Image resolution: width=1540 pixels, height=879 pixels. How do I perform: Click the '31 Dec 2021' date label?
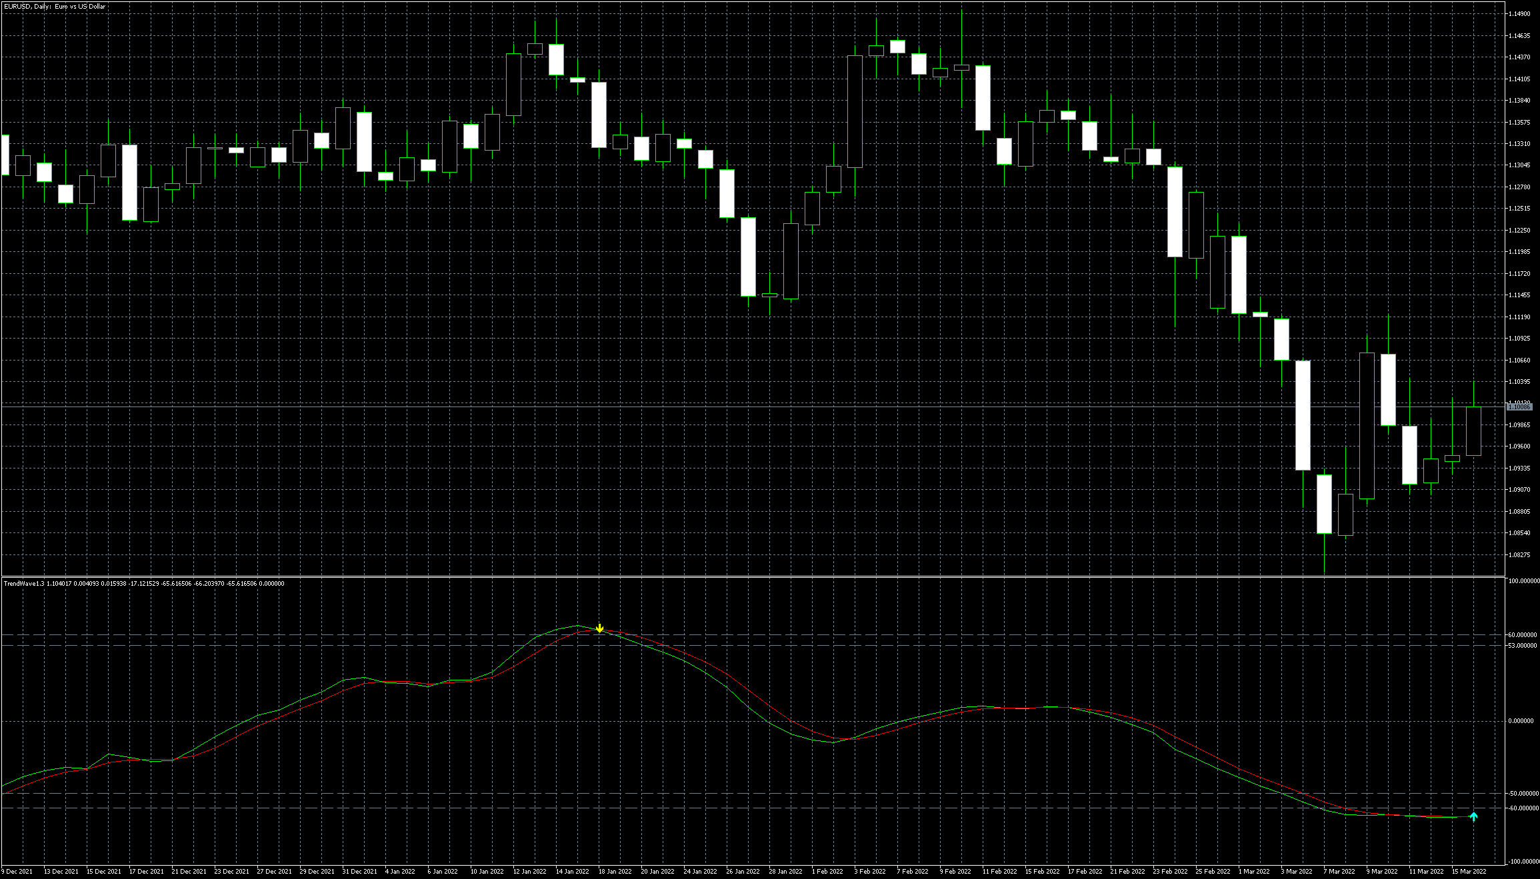[359, 872]
